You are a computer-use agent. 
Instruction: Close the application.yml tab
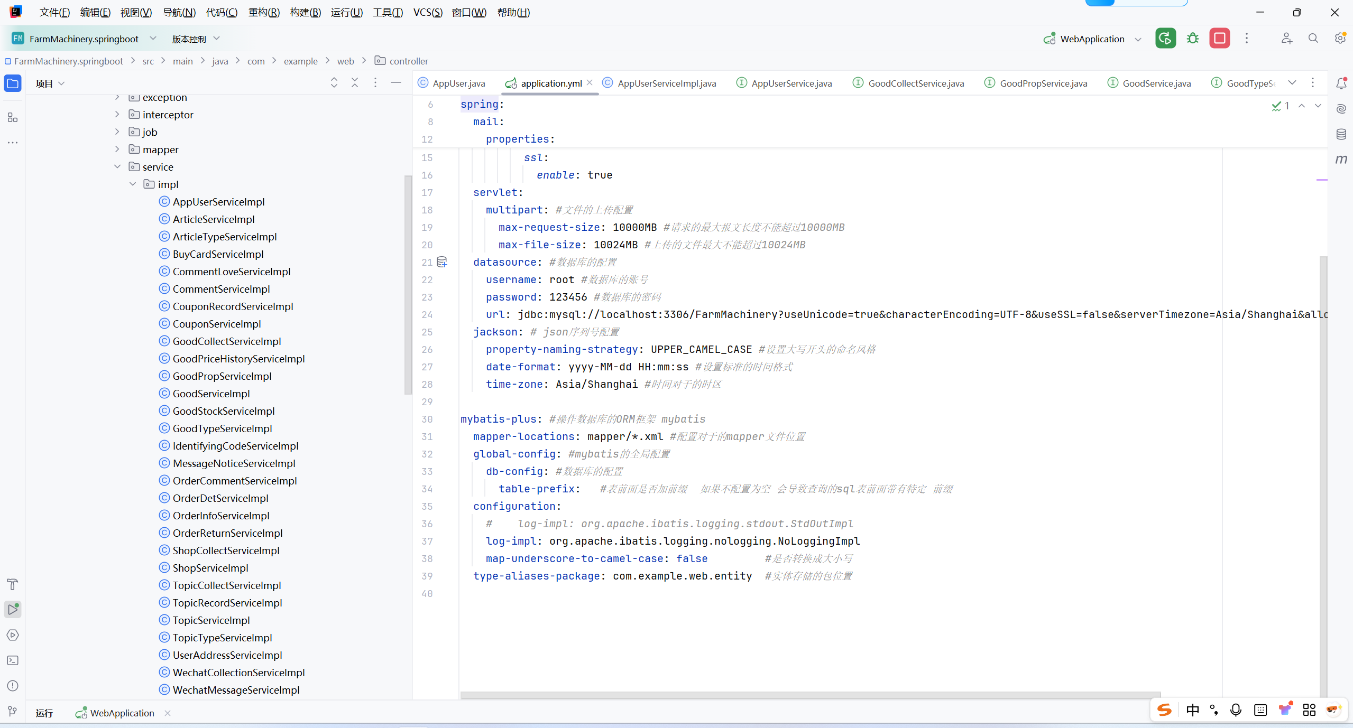[590, 83]
